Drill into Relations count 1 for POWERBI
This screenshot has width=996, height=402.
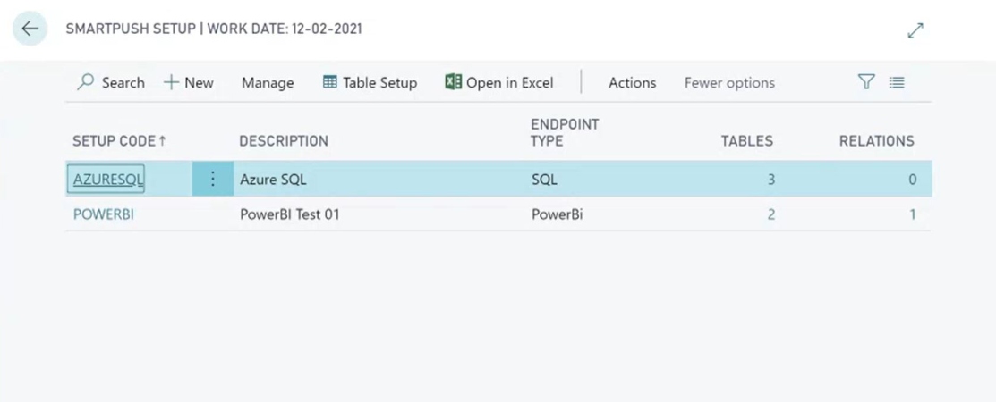point(913,214)
